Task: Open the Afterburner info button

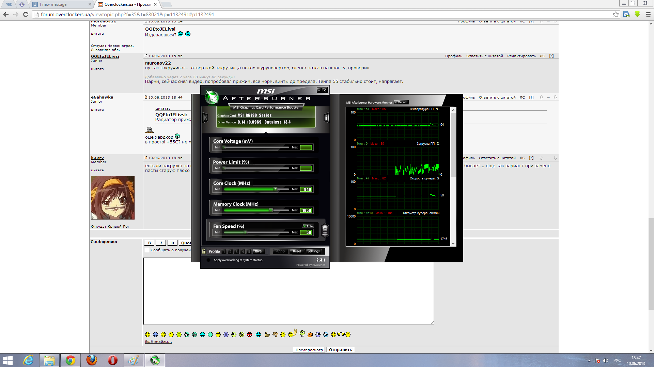Action: click(x=326, y=118)
